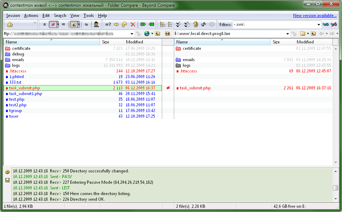The width and height of the screenshot is (342, 212).
Task: Copy selection to right with yellow arrow
Action: pos(116,25)
